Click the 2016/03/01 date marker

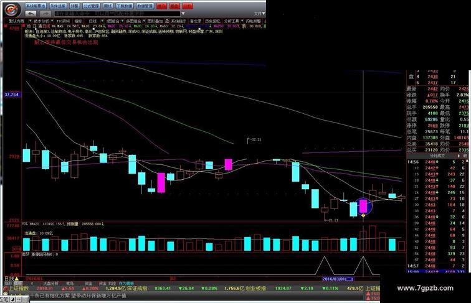(x=338, y=279)
